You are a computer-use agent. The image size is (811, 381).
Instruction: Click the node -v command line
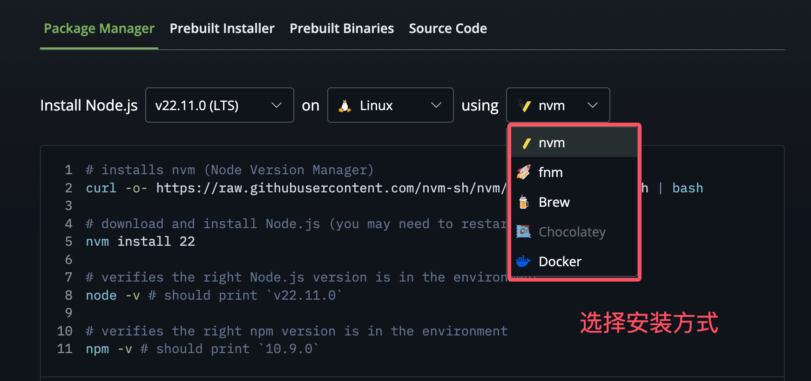113,296
